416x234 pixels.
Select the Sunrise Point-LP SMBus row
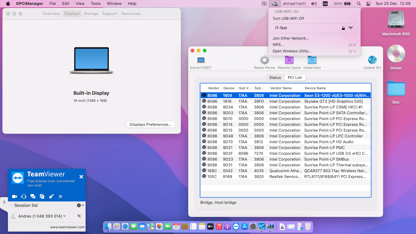(x=286, y=159)
